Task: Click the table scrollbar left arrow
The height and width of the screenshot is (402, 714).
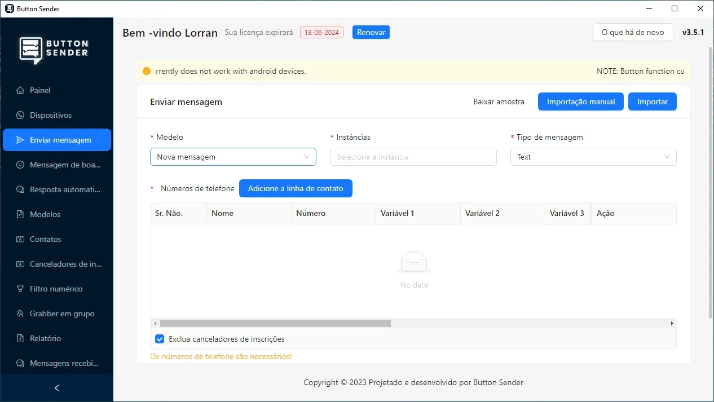Action: pos(155,324)
